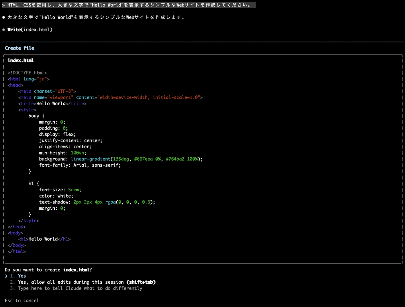This screenshot has width=405, height=307.
Task: Click the #764ba2 color value in gradient
Action: pos(175,159)
